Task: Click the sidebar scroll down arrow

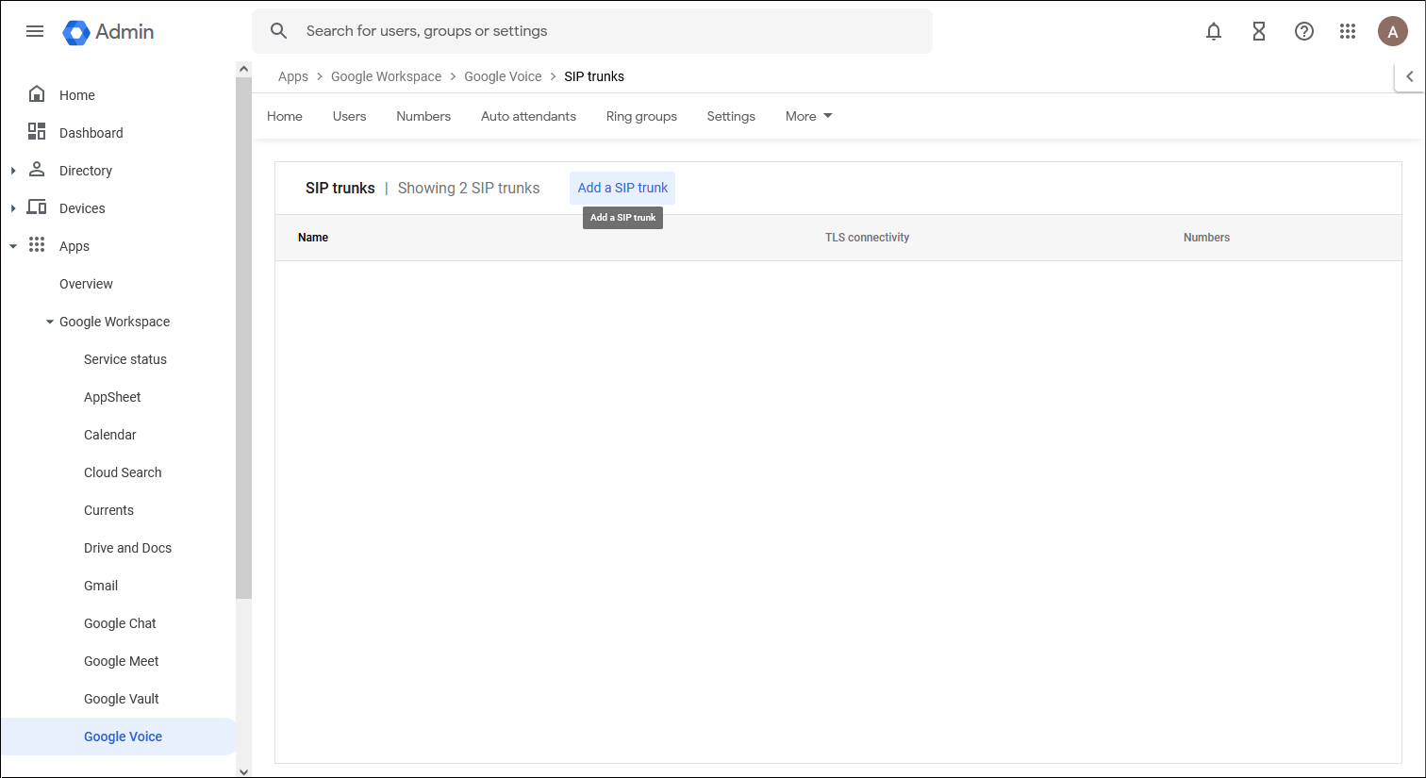Action: 243,770
